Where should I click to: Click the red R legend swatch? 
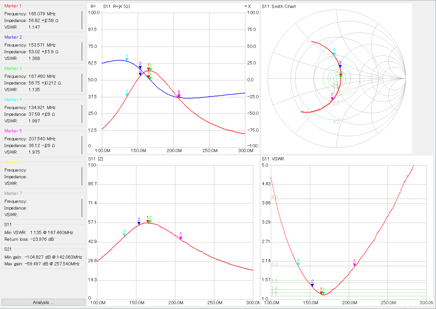click(95, 6)
